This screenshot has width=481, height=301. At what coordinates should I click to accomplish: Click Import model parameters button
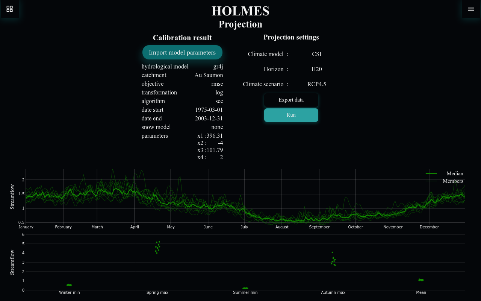[x=182, y=52]
